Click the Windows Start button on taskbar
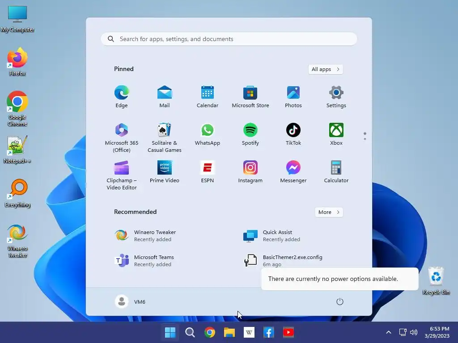The image size is (458, 343). pos(170,332)
